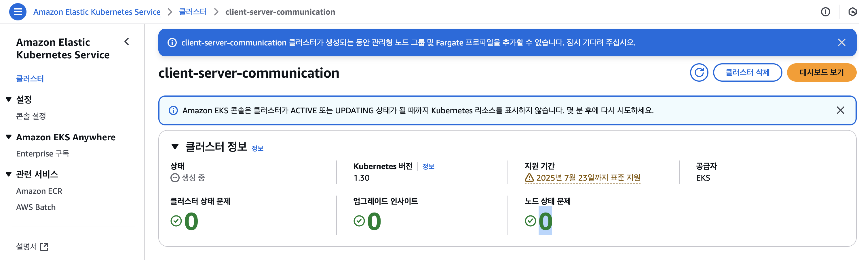Open Enterprise 구독 in the sidebar

click(43, 154)
